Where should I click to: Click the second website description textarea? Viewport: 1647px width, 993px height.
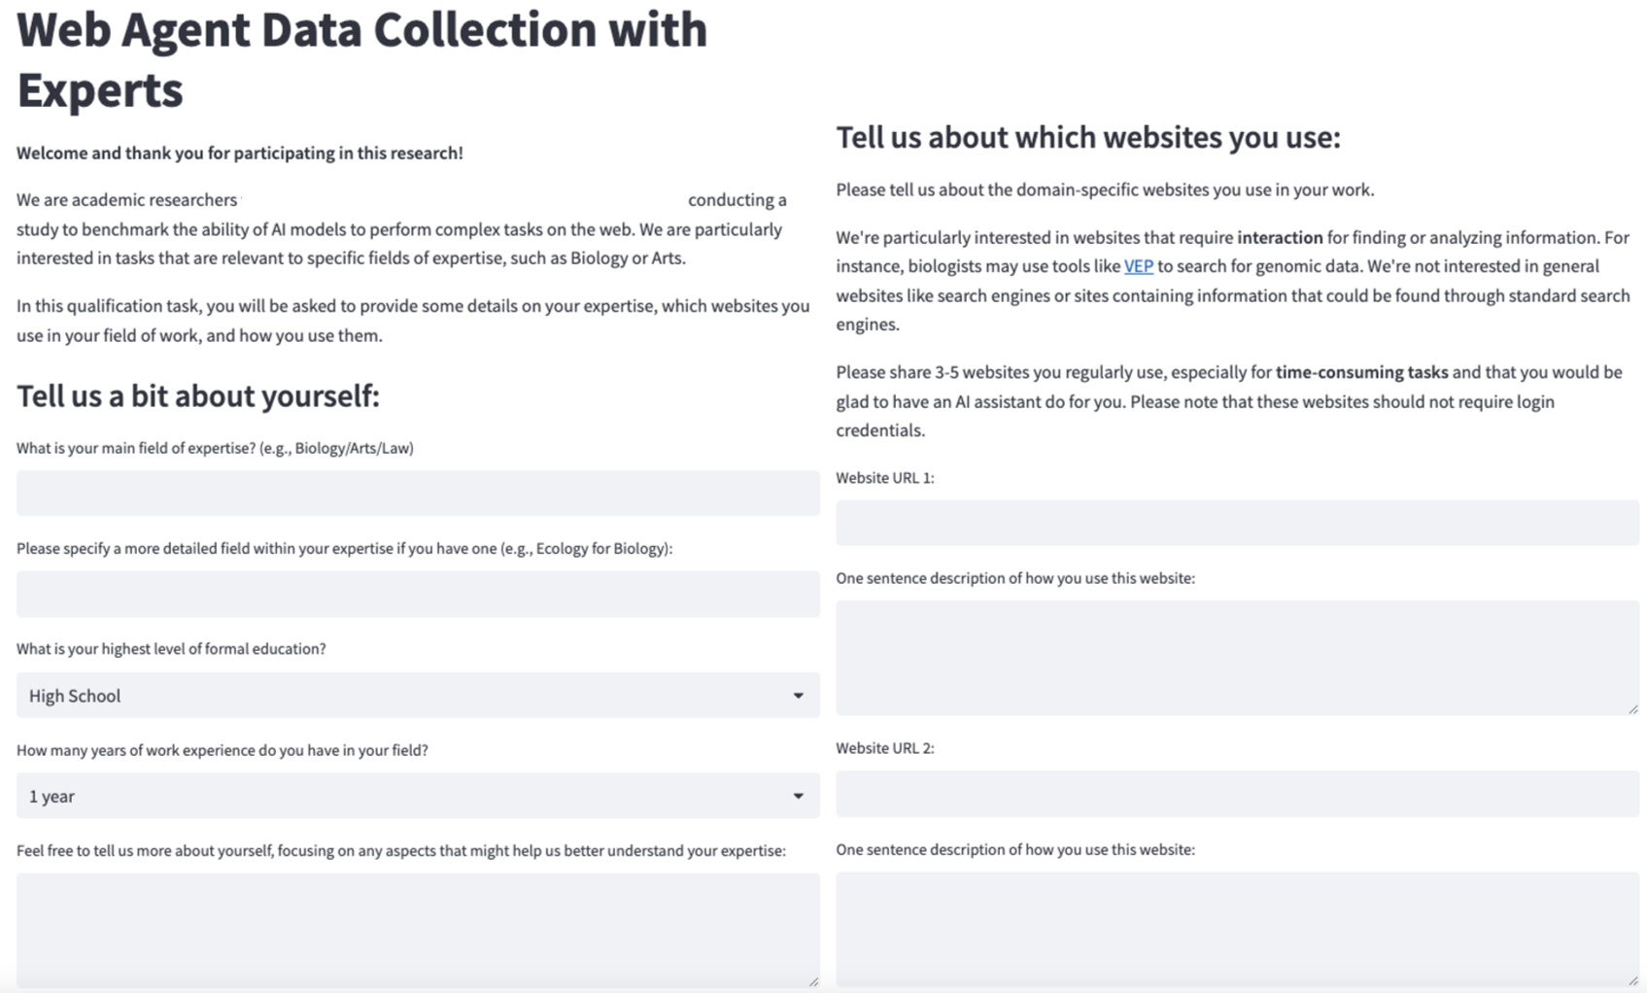1237,928
